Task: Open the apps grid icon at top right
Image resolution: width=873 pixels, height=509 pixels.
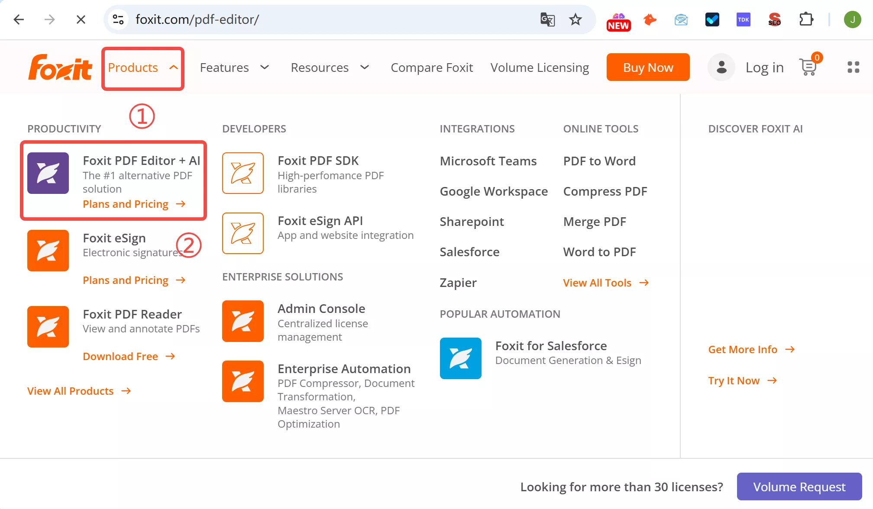Action: (x=854, y=67)
